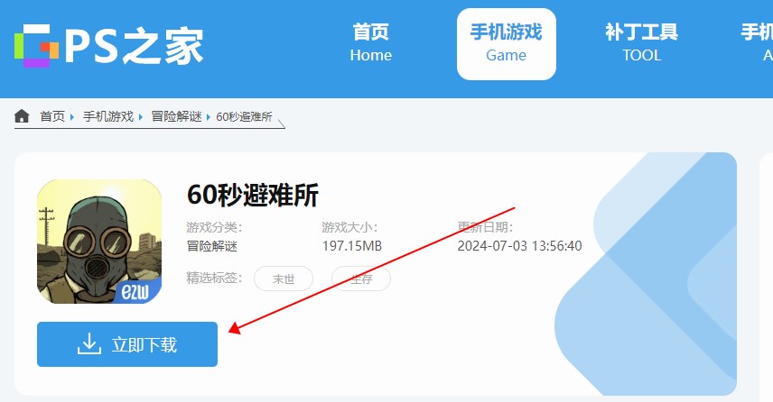Click the download arrow icon in 立即下载
The image size is (773, 402).
88,344
